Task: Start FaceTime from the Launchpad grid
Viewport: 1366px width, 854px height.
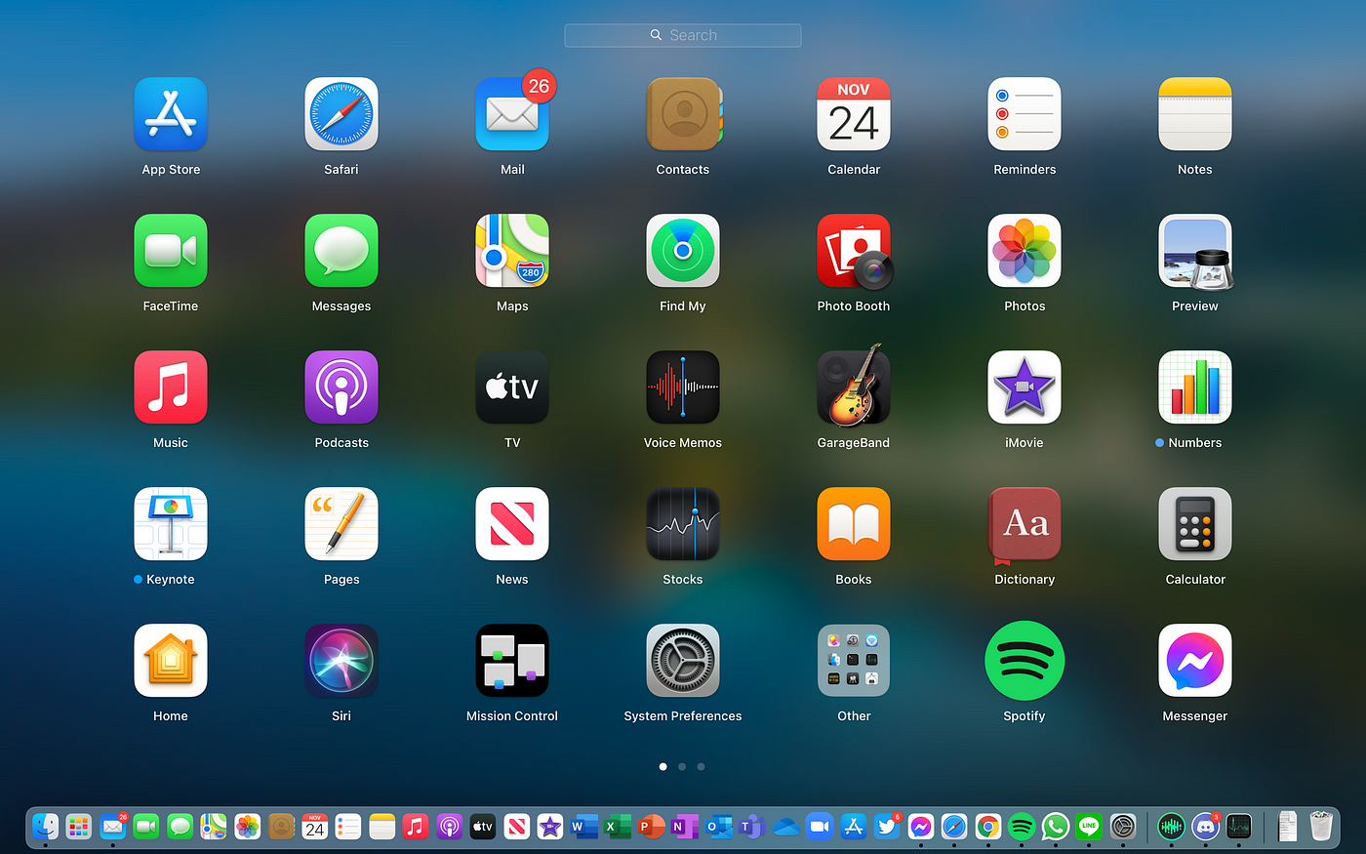Action: click(x=171, y=251)
